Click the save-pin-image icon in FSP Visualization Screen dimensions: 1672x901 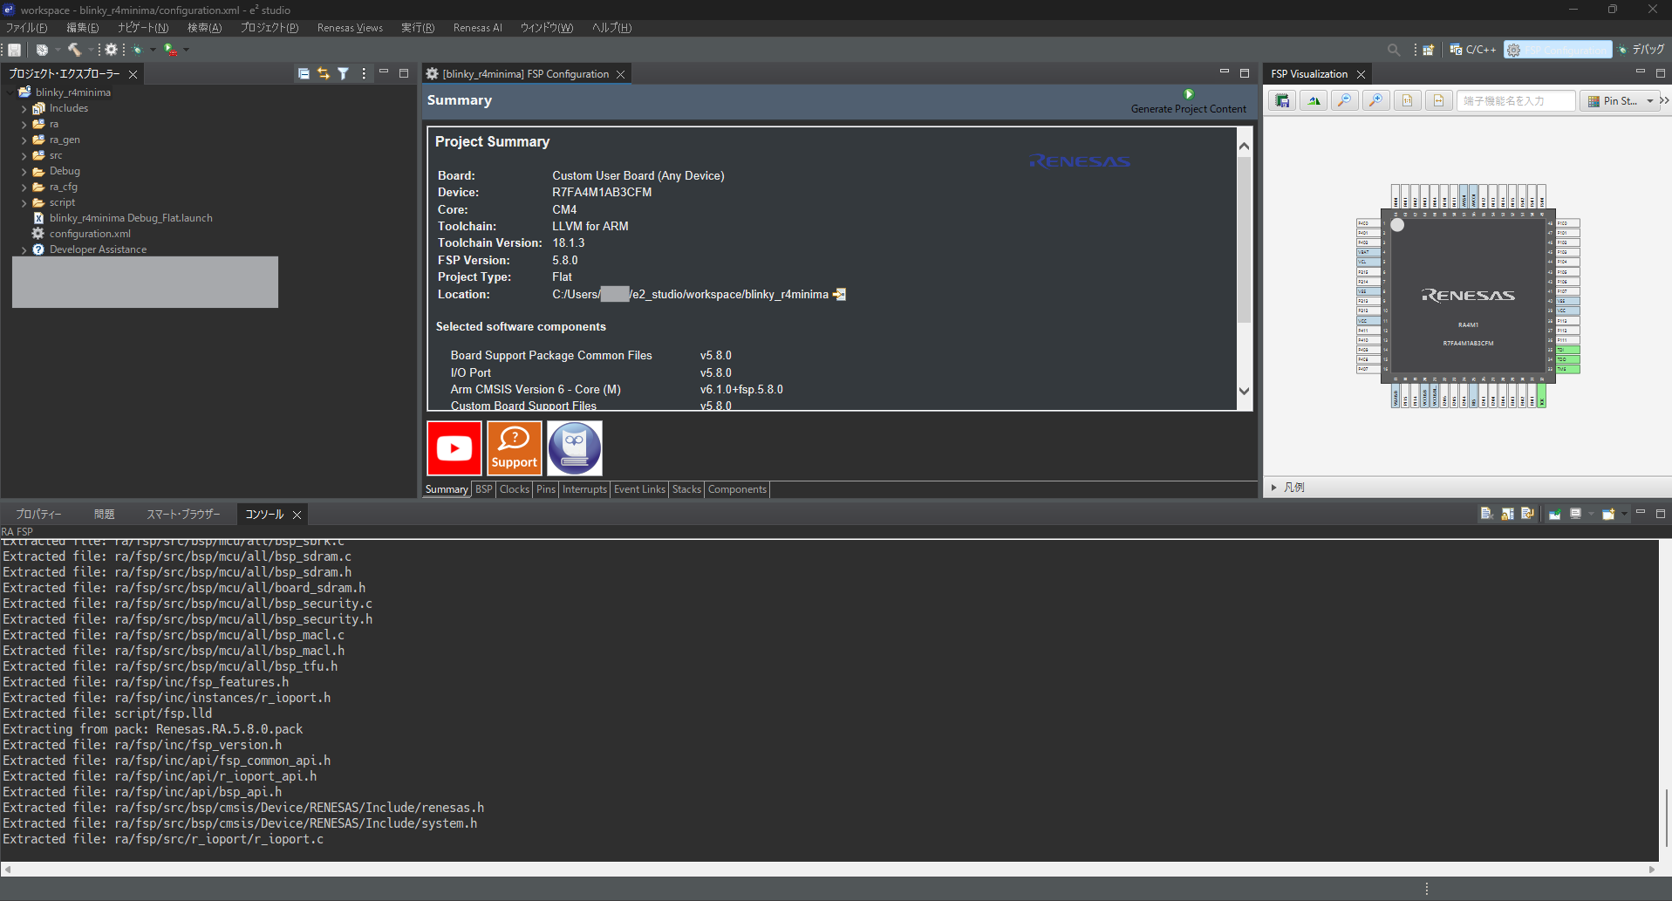point(1282,101)
